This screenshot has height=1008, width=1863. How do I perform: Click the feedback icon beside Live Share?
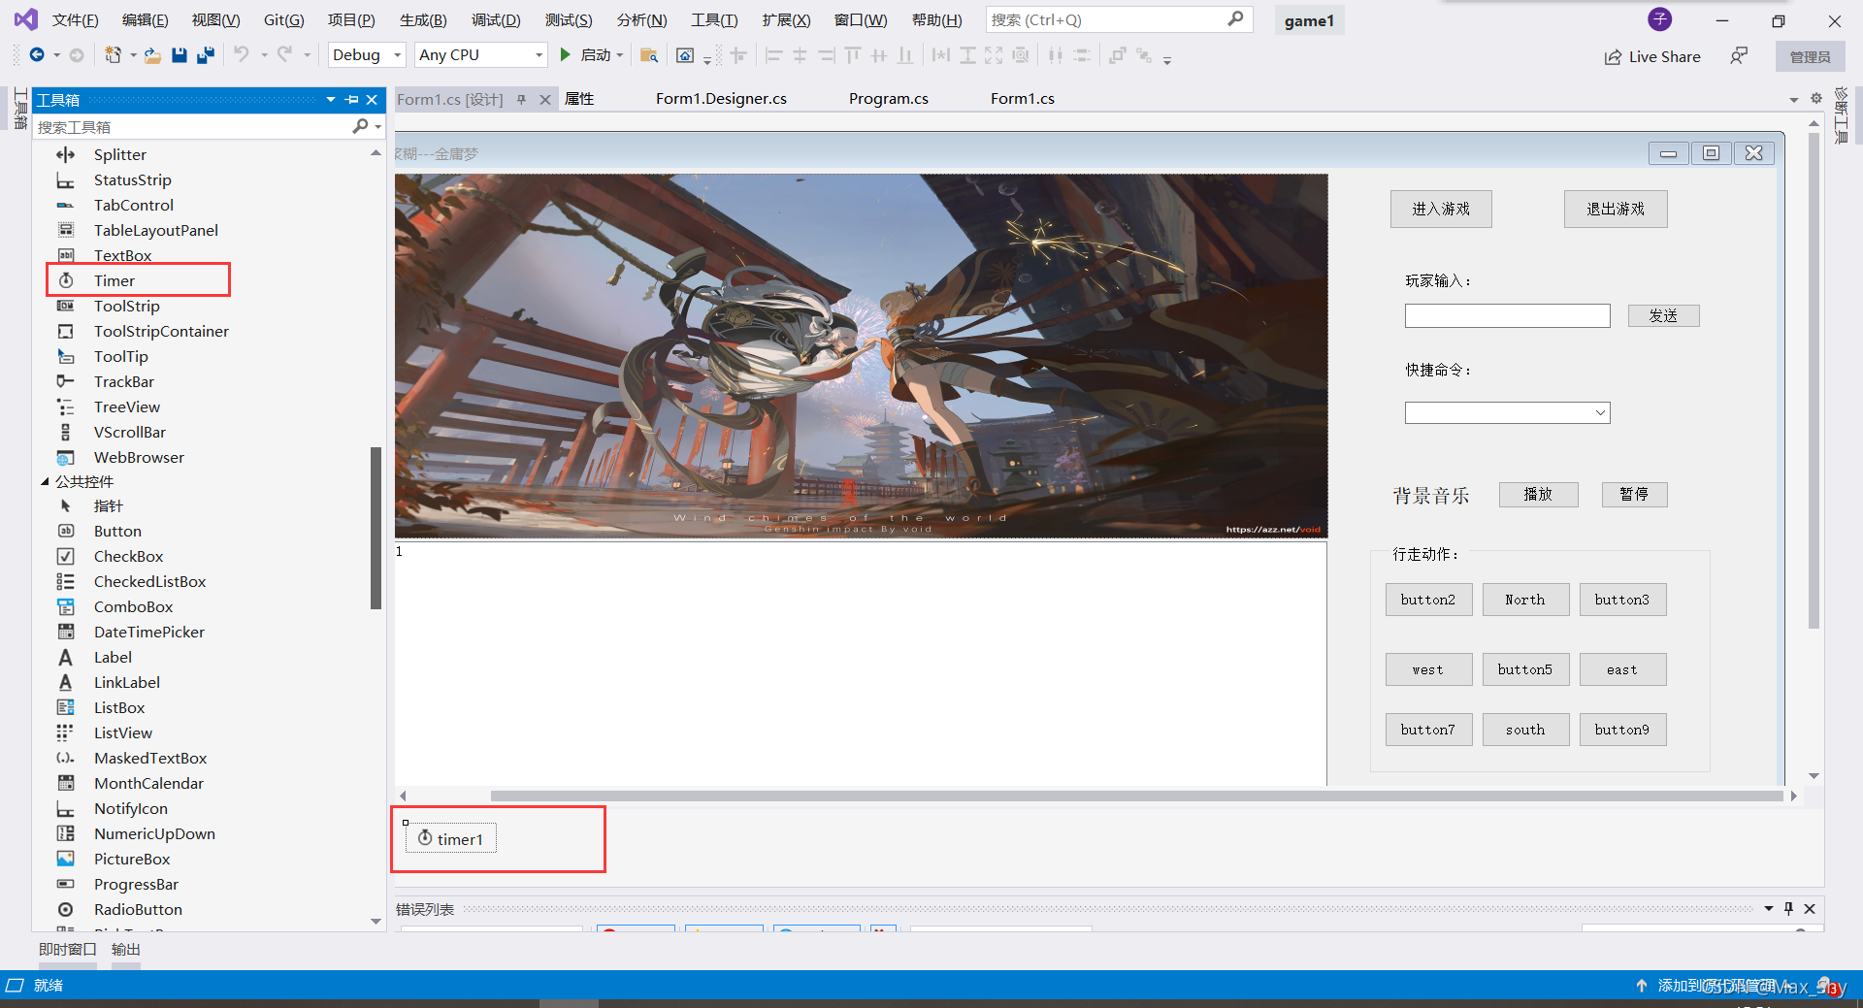tap(1739, 56)
